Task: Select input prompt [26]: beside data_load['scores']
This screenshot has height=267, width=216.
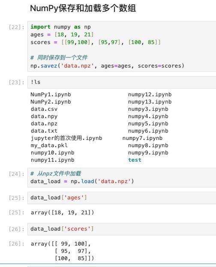Action: click(x=17, y=229)
